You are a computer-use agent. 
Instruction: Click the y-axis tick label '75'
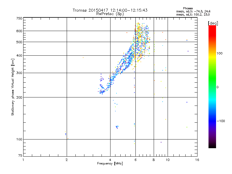[20, 155]
